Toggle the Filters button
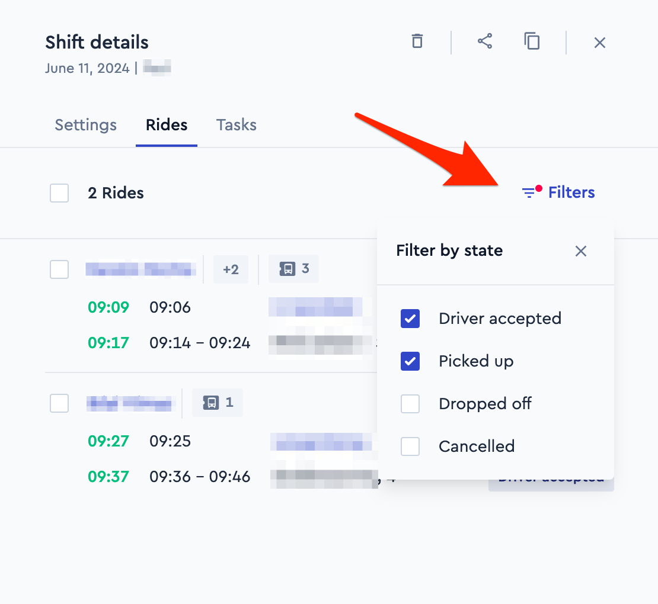The width and height of the screenshot is (658, 604). 558,192
